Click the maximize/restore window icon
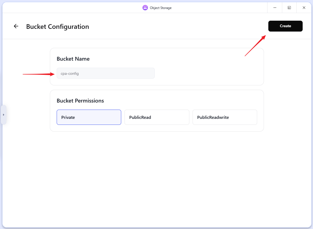Viewport: 313px width, 229px height. click(x=289, y=8)
